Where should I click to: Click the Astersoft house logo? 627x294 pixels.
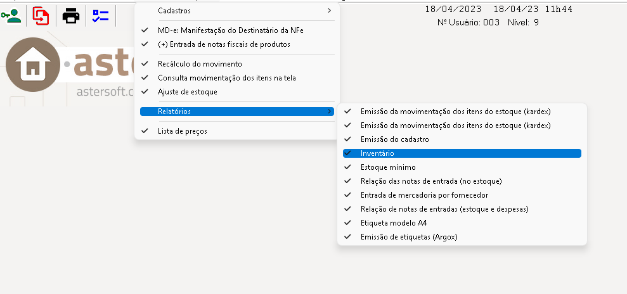pos(33,65)
